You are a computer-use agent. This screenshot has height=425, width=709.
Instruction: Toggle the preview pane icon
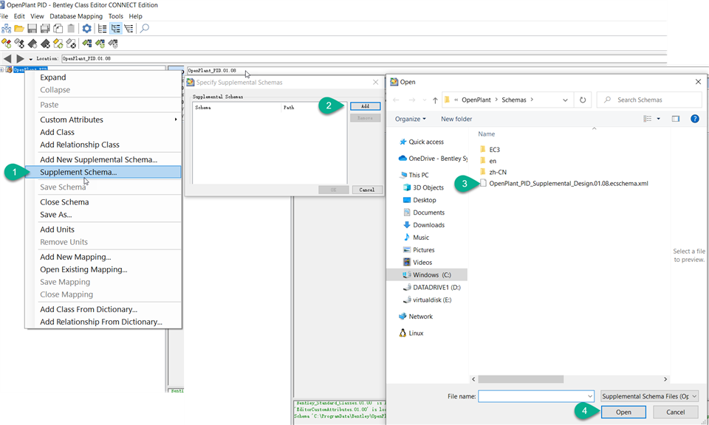(x=675, y=119)
